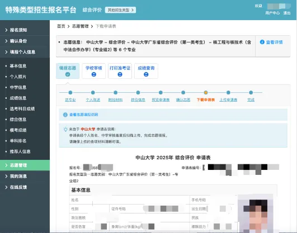Click the info icon beside 查看志愿填报说明
The image size is (297, 233).
[x=65, y=115]
